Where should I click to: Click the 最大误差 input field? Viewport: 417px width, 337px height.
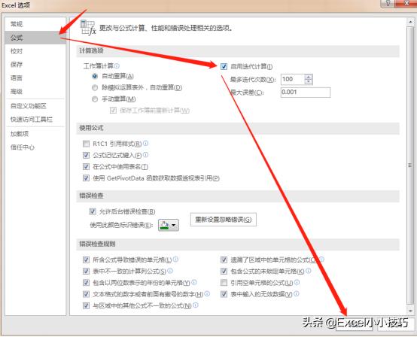tap(306, 93)
